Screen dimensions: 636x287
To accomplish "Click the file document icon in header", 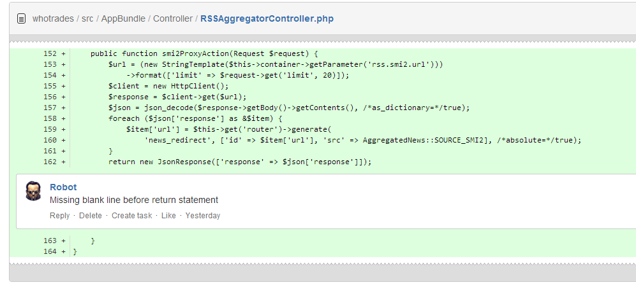I will [21, 19].
